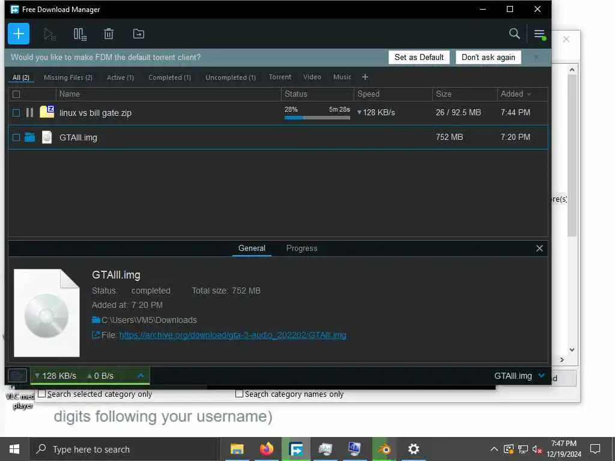Add a new download with plus button
The height and width of the screenshot is (461, 615).
[x=19, y=34]
